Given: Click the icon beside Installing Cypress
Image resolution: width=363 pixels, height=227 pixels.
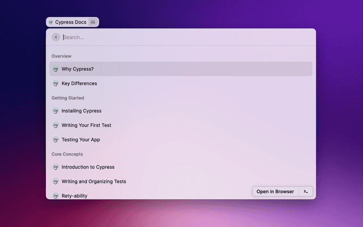Looking at the screenshot, I should (x=56, y=111).
